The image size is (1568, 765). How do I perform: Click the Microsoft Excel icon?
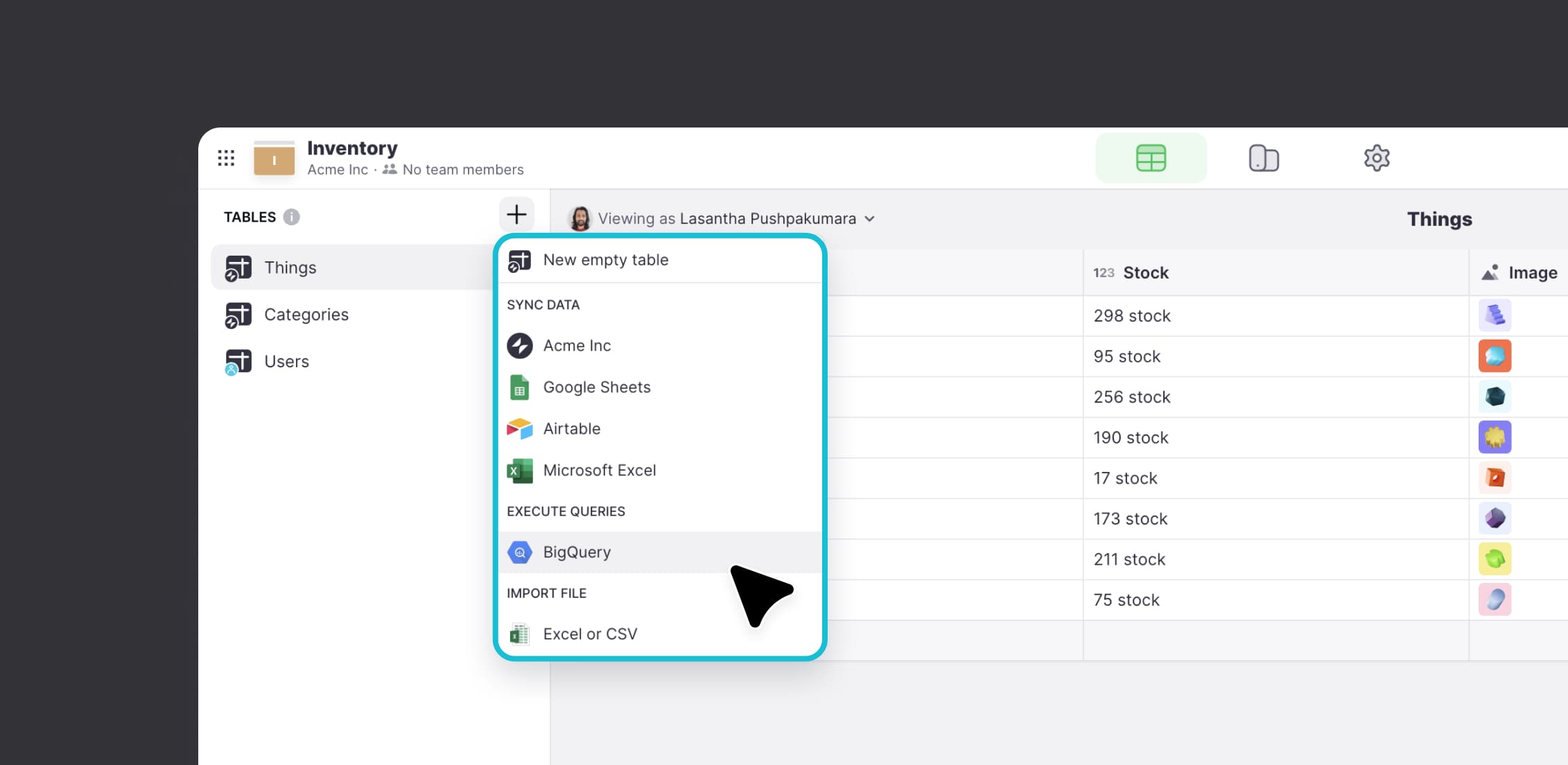pyautogui.click(x=520, y=471)
